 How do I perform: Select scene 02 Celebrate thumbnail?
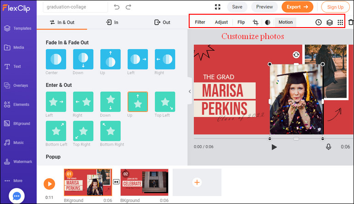144,182
